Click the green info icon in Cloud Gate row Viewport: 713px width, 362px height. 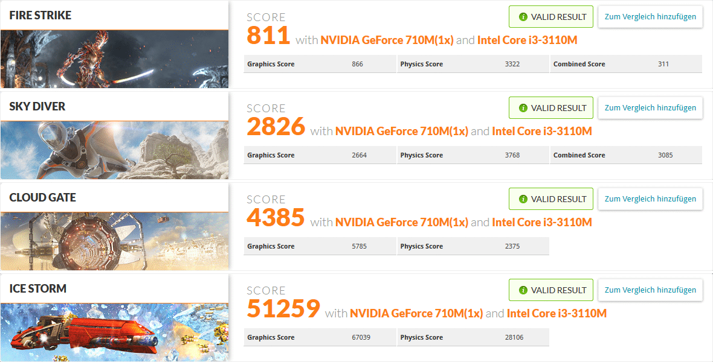point(523,199)
